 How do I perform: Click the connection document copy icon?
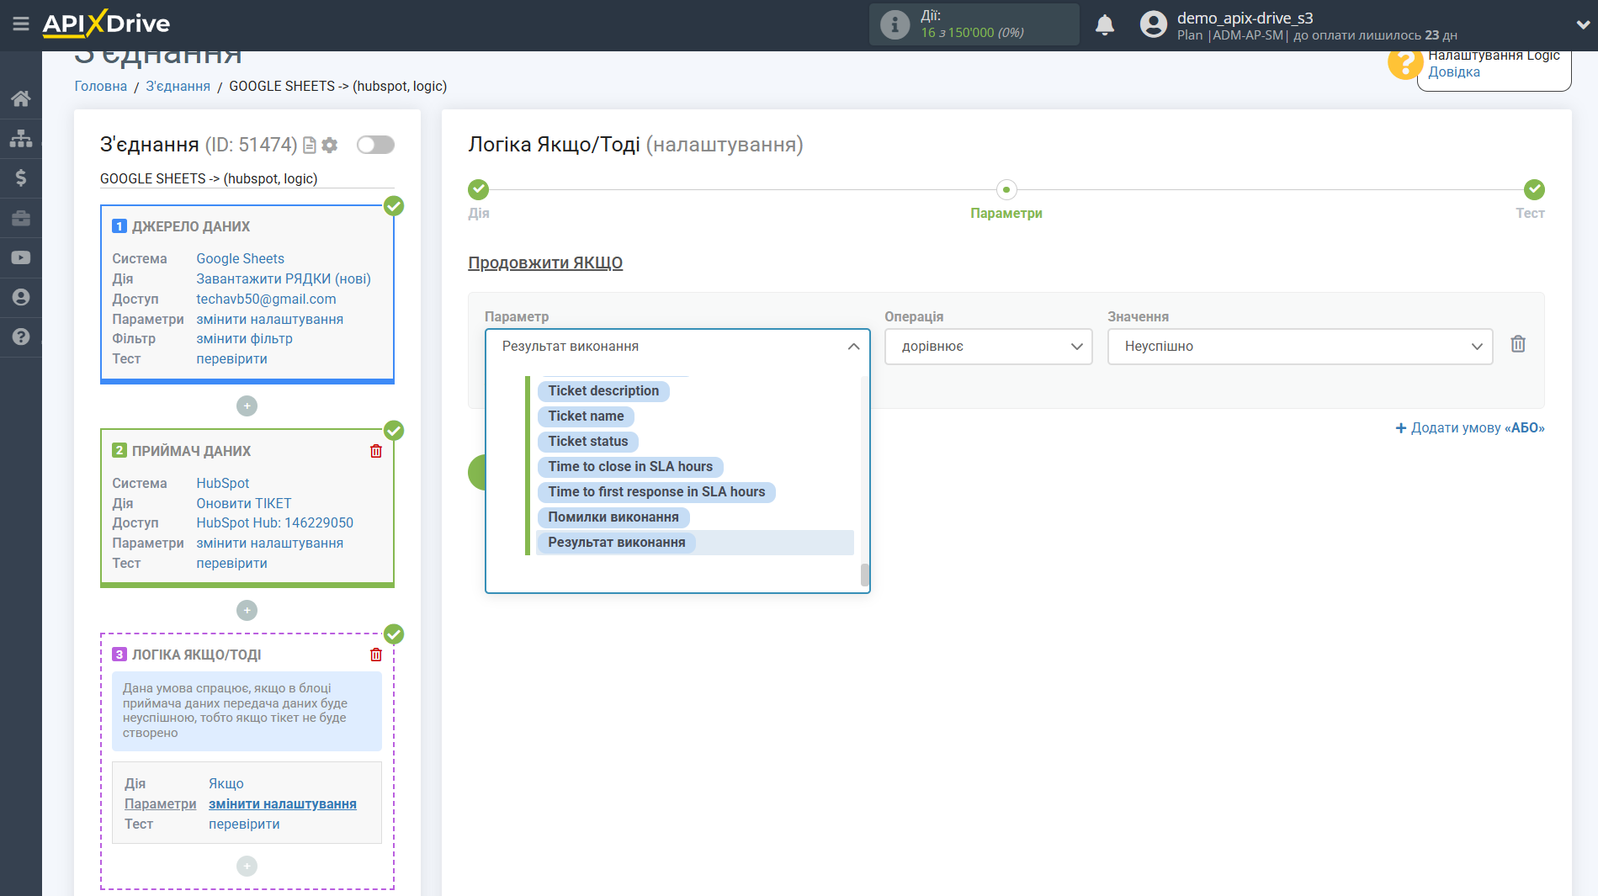pyautogui.click(x=310, y=145)
